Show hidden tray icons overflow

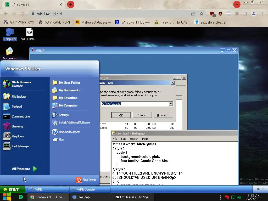click(x=220, y=197)
